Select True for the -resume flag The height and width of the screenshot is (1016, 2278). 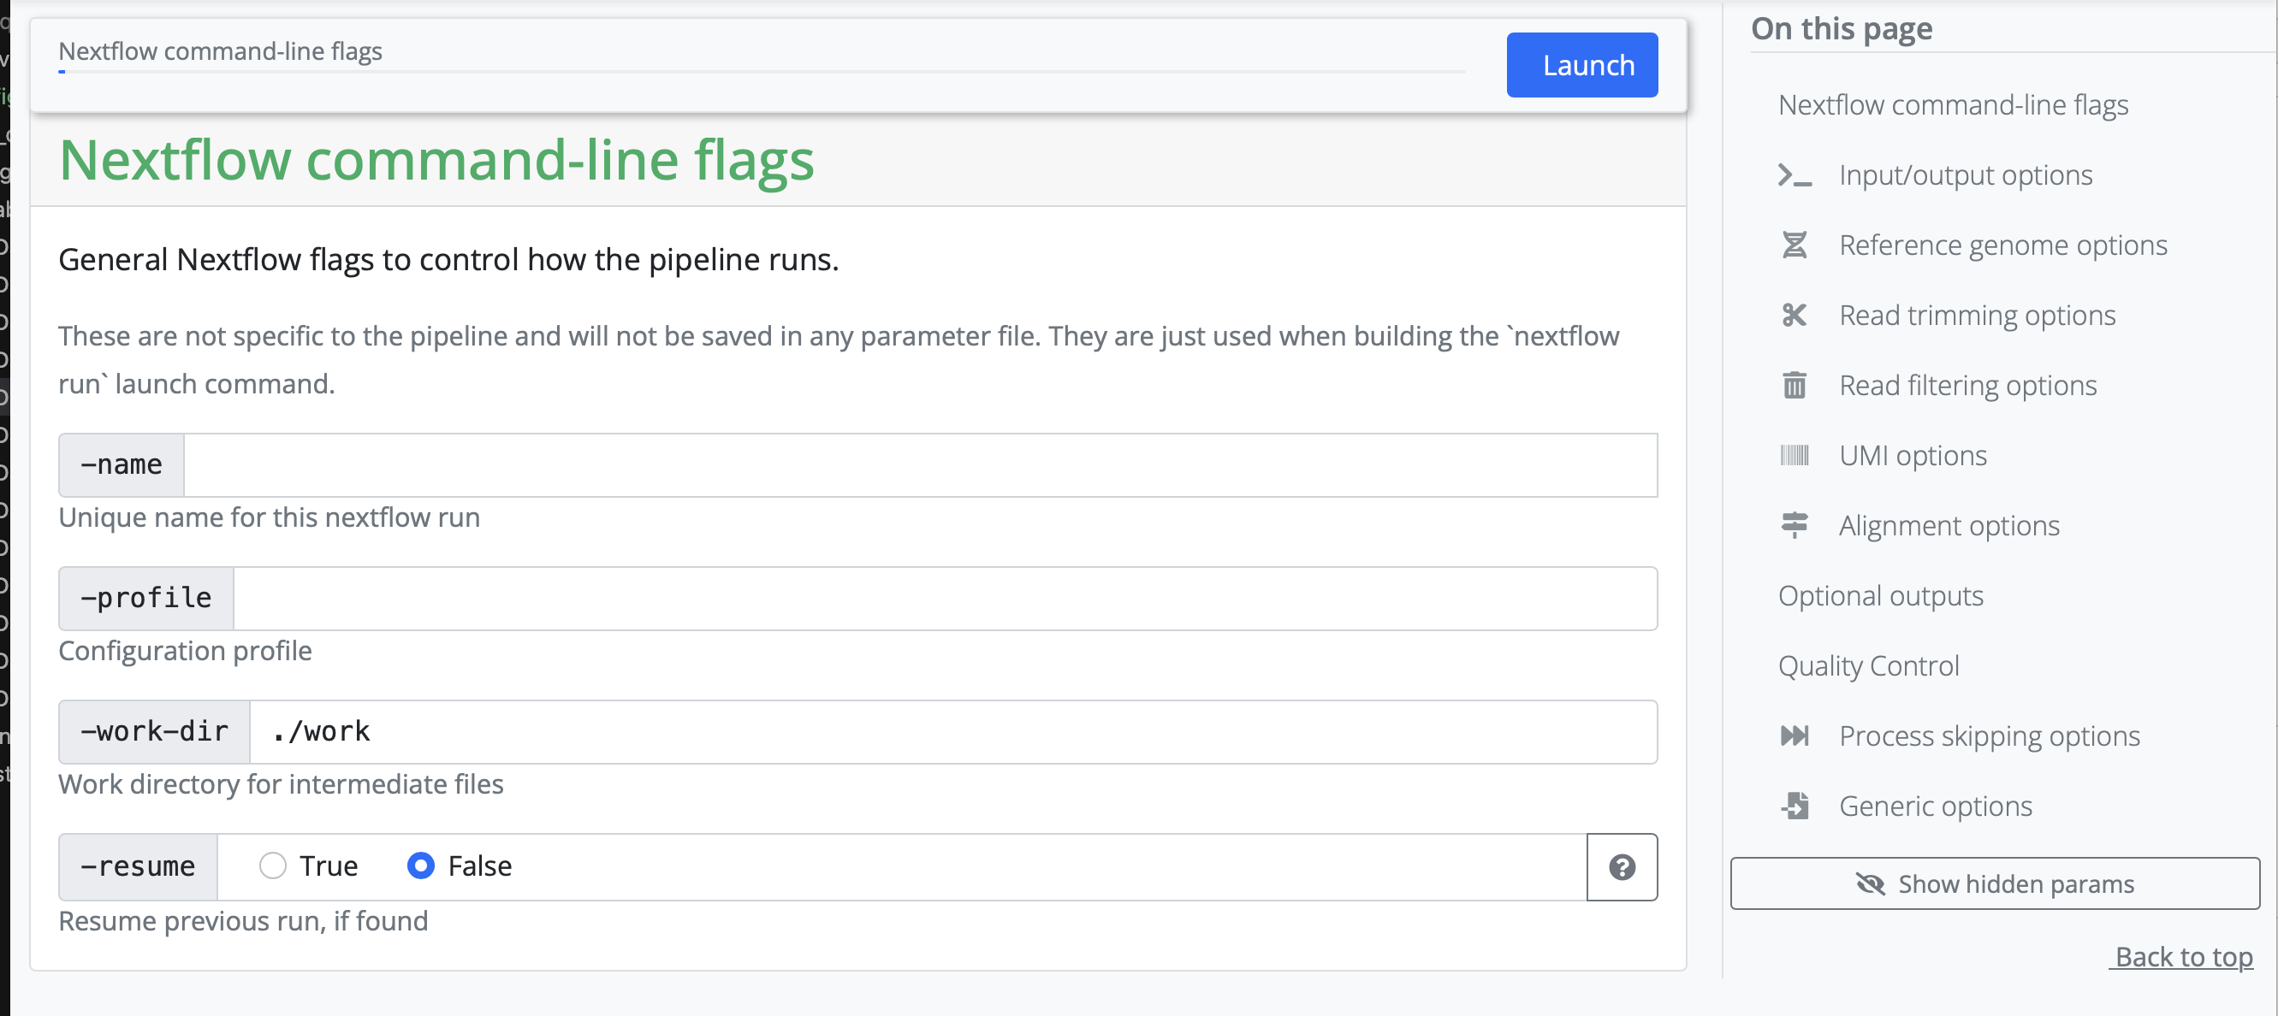point(273,865)
